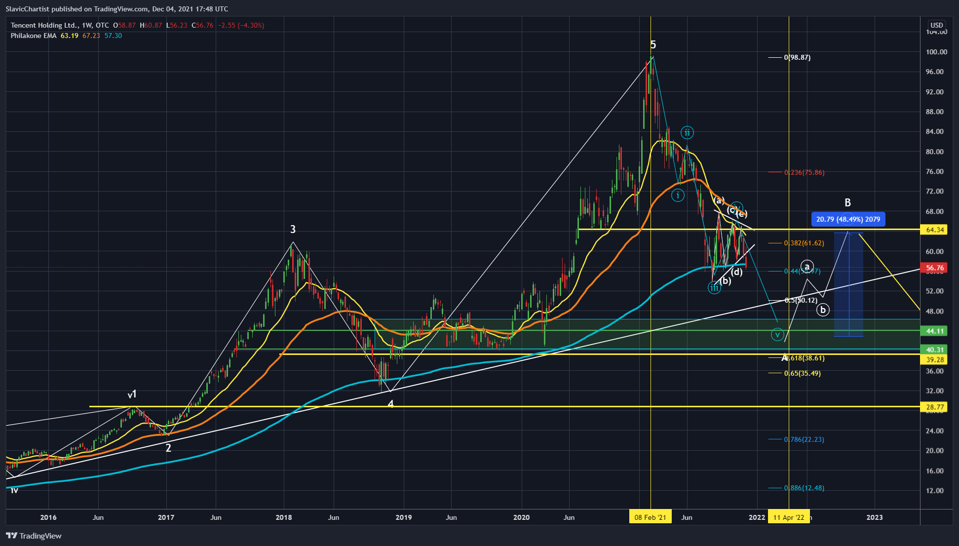Select the 08 Feb '21 date marker
The height and width of the screenshot is (546, 959).
tap(650, 517)
